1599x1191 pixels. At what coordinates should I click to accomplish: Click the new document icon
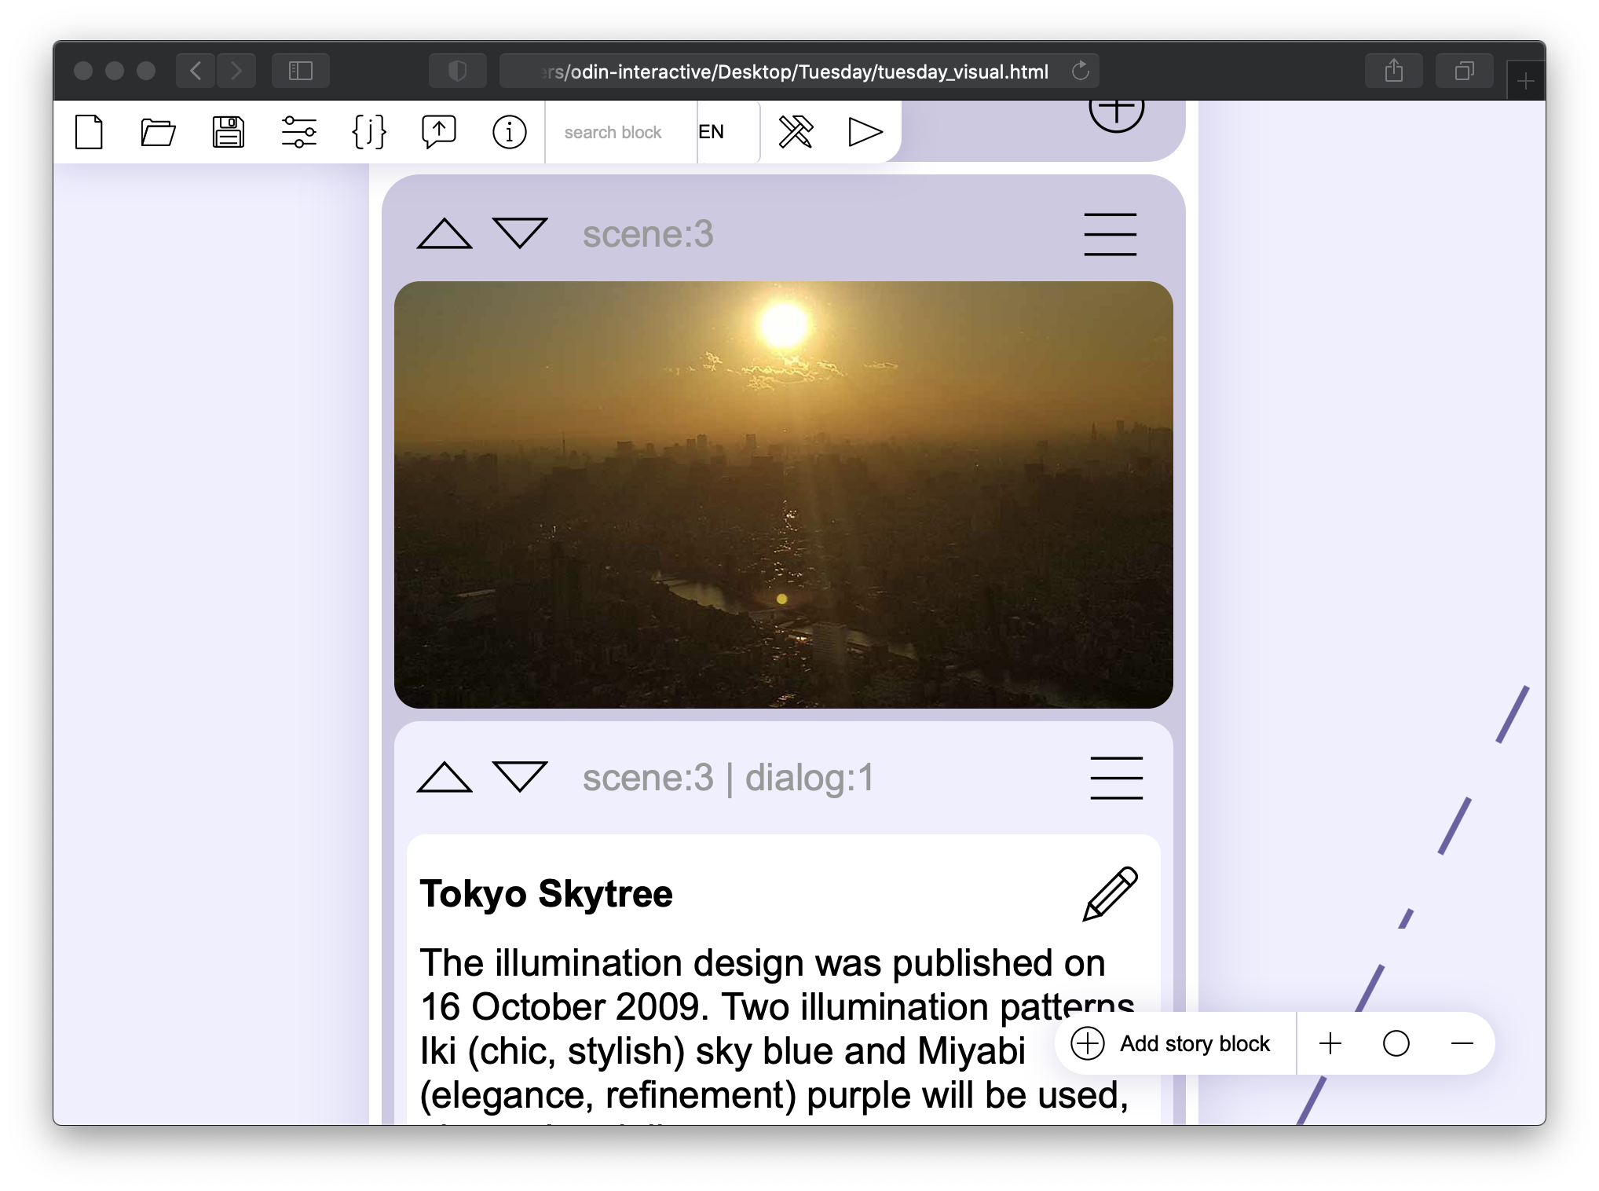89,132
